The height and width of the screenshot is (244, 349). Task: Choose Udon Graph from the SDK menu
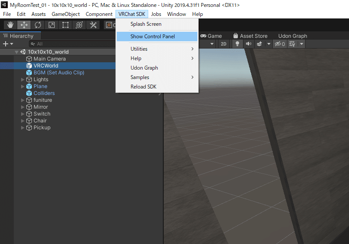pos(157,68)
